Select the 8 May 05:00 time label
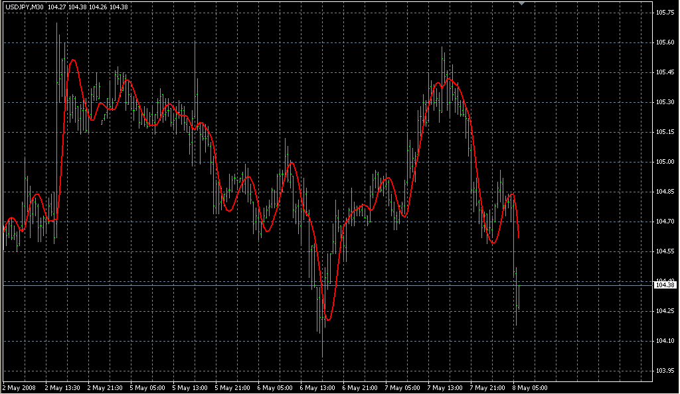 [x=531, y=387]
